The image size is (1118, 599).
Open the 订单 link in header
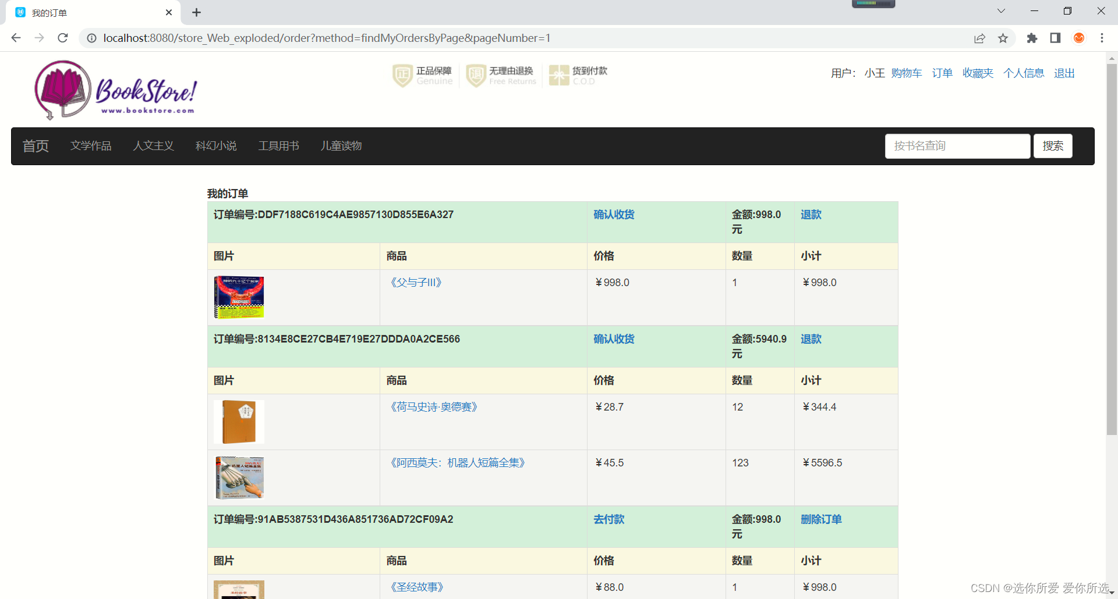[x=942, y=73]
